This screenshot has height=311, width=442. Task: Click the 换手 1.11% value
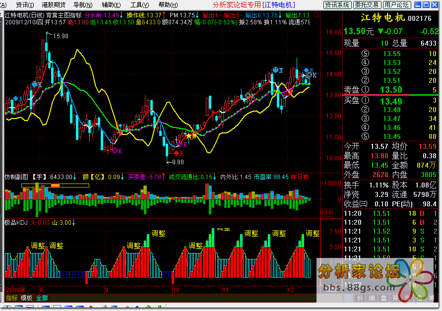coord(379,185)
